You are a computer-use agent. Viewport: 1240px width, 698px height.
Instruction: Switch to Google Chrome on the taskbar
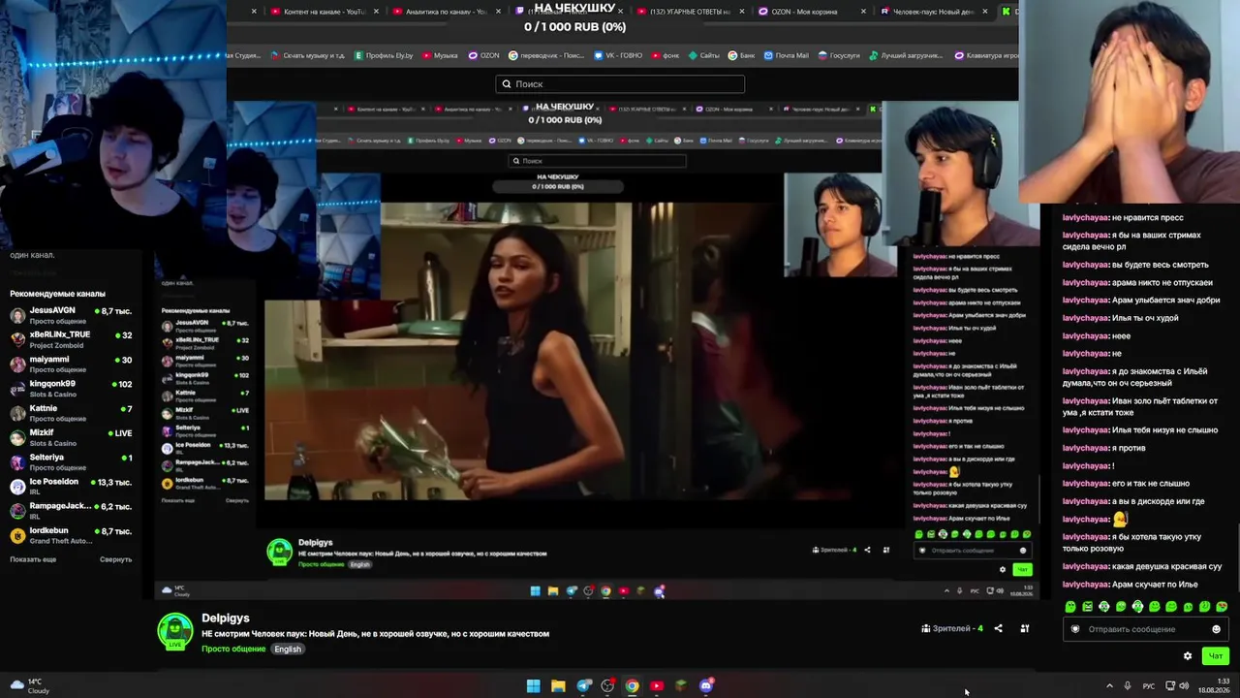tap(632, 686)
